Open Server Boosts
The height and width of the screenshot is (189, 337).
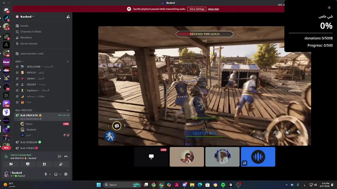[x=43, y=44]
